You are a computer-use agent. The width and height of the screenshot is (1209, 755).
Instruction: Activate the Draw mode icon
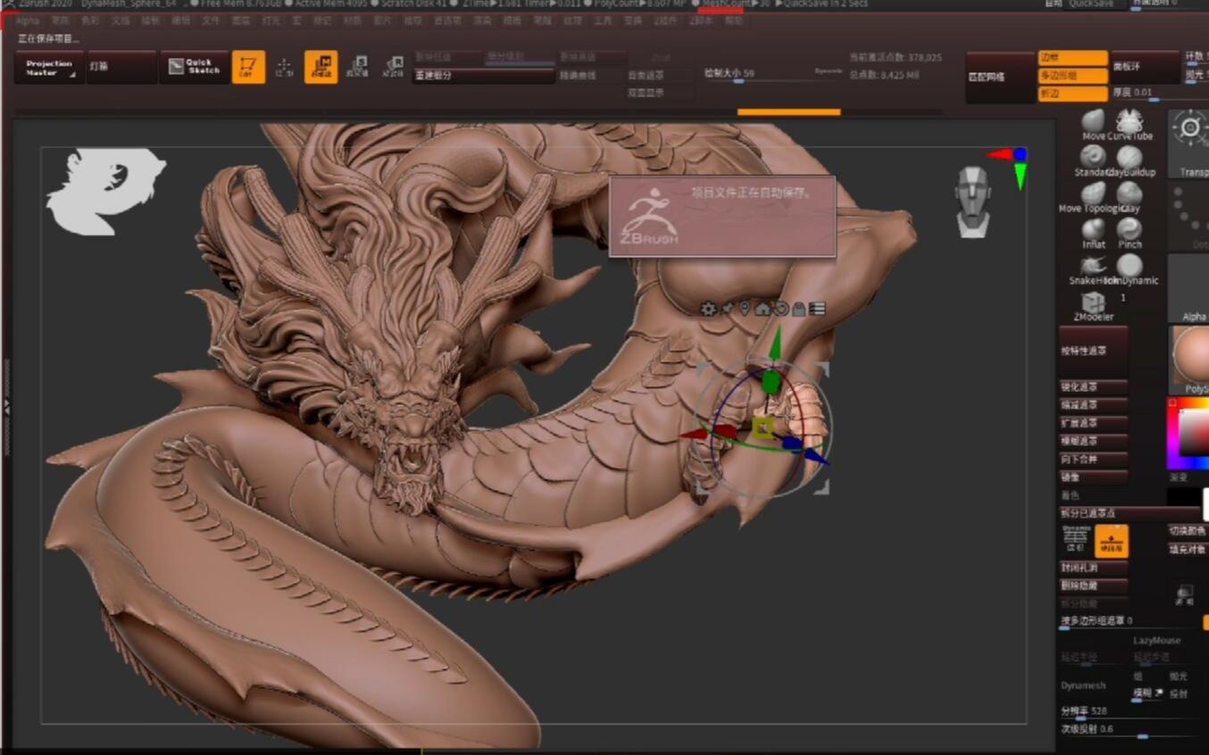pos(285,67)
